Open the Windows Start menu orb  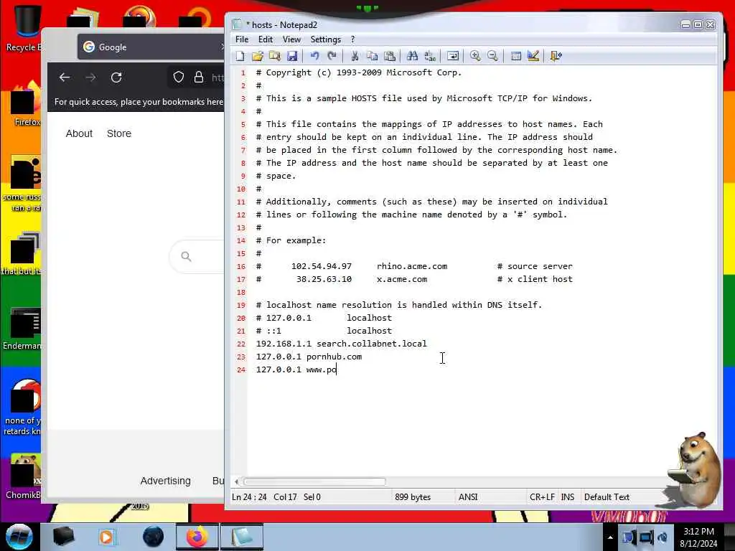pyautogui.click(x=19, y=537)
